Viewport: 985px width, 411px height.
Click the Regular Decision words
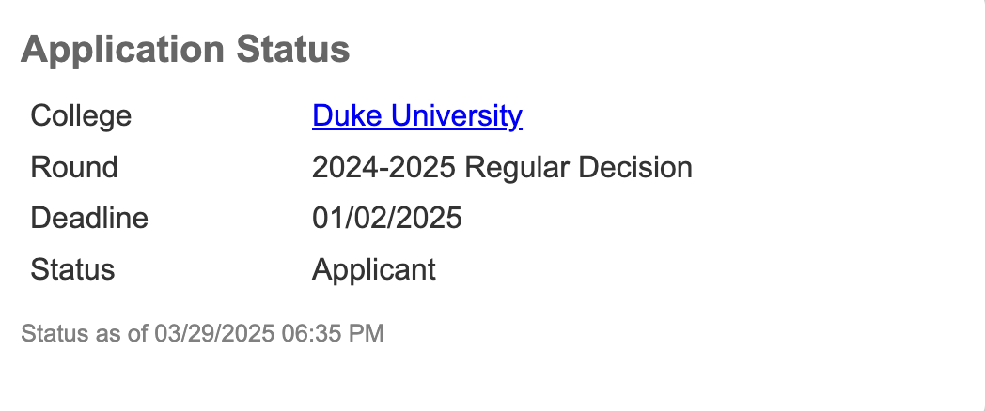click(579, 168)
